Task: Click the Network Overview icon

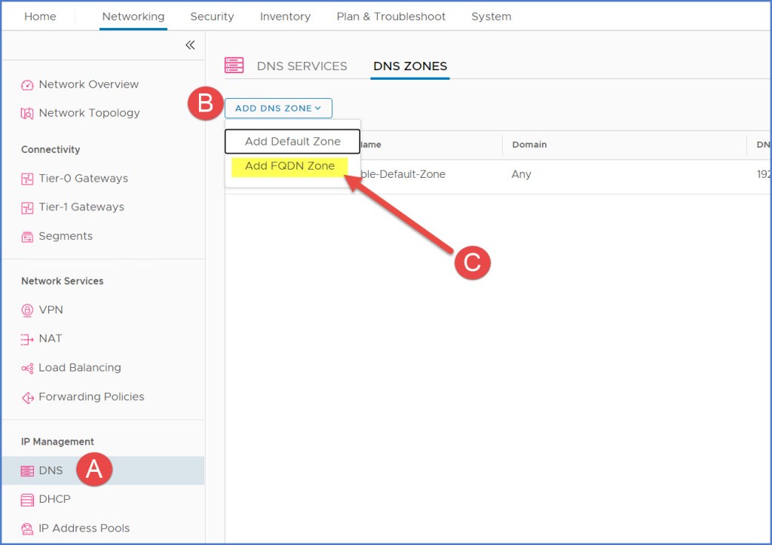Action: pyautogui.click(x=27, y=85)
